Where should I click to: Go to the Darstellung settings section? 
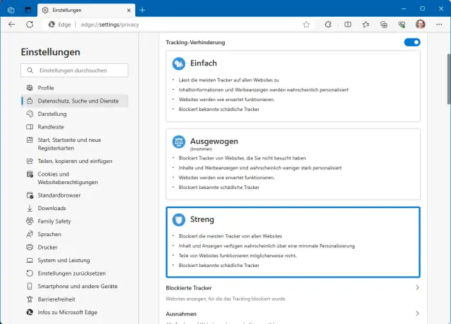point(52,114)
